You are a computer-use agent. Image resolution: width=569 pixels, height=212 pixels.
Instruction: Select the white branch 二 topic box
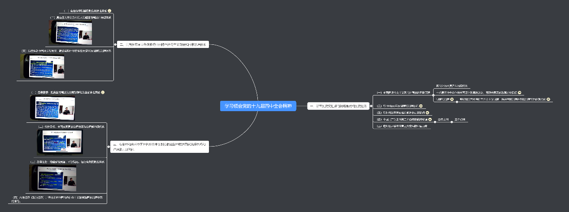click(x=163, y=44)
